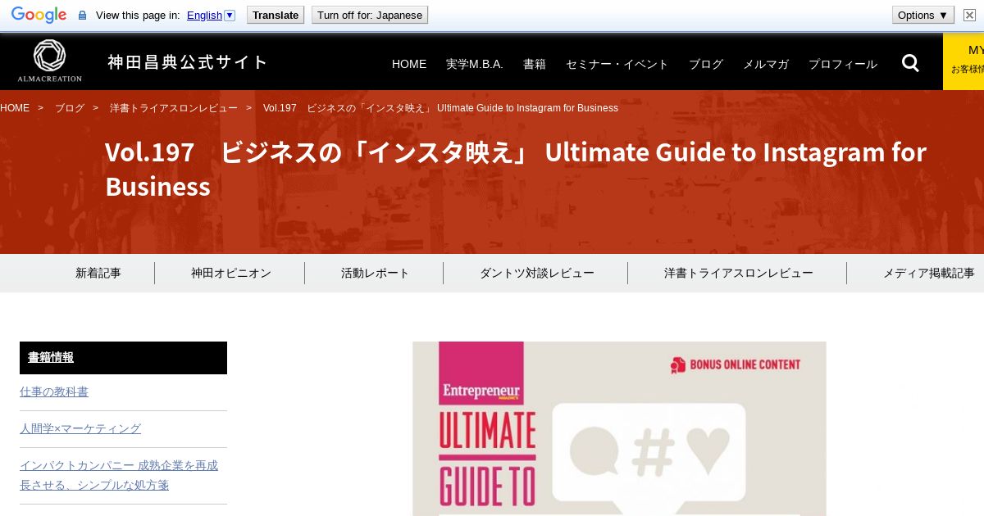Open 書籍 menu item

(x=535, y=64)
